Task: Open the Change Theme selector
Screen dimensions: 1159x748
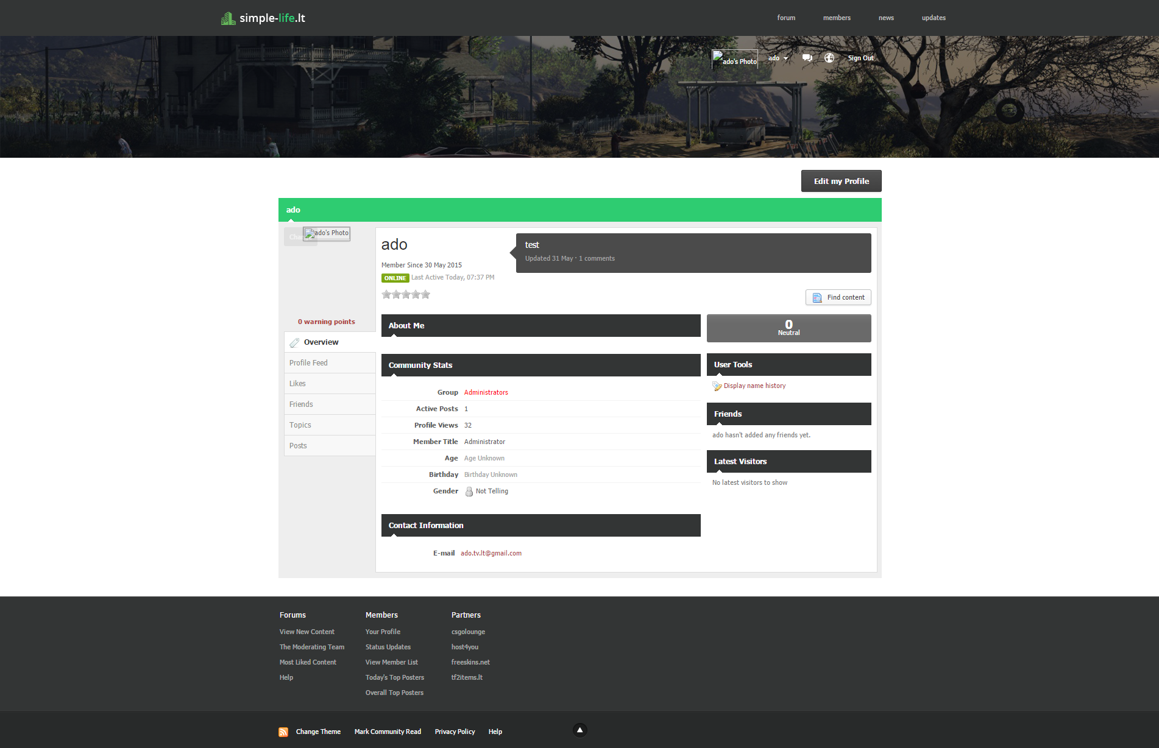Action: tap(318, 732)
